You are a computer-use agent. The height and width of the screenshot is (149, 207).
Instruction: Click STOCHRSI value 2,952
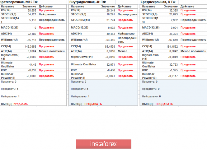(174, 20)
